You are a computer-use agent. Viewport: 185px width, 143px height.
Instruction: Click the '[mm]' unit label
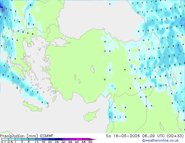coord(32,136)
